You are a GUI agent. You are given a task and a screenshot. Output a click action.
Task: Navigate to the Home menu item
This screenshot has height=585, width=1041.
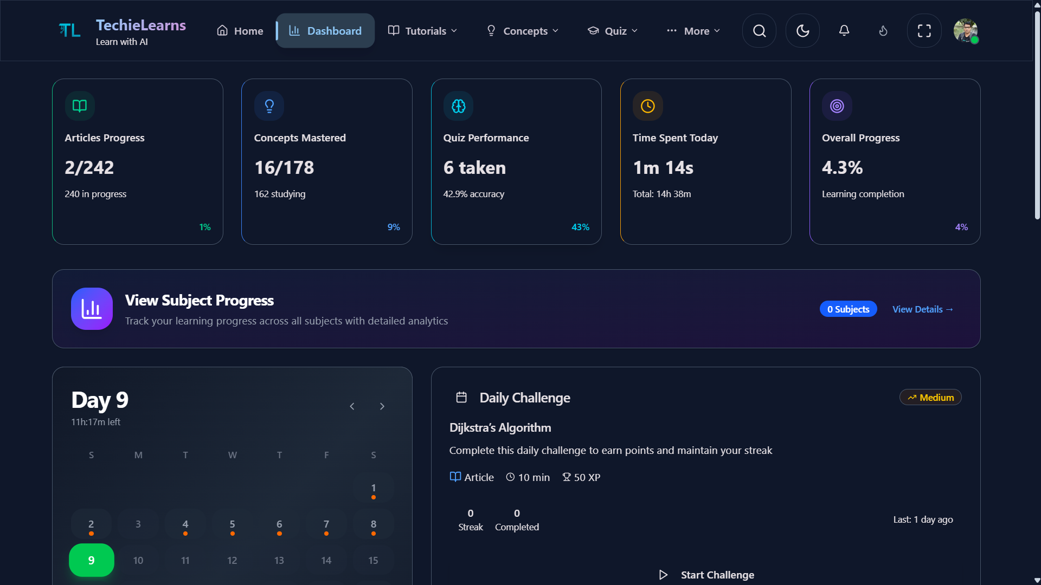239,31
